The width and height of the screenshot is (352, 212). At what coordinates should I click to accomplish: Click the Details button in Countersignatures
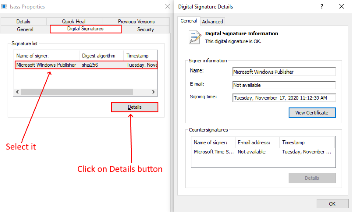point(312,178)
